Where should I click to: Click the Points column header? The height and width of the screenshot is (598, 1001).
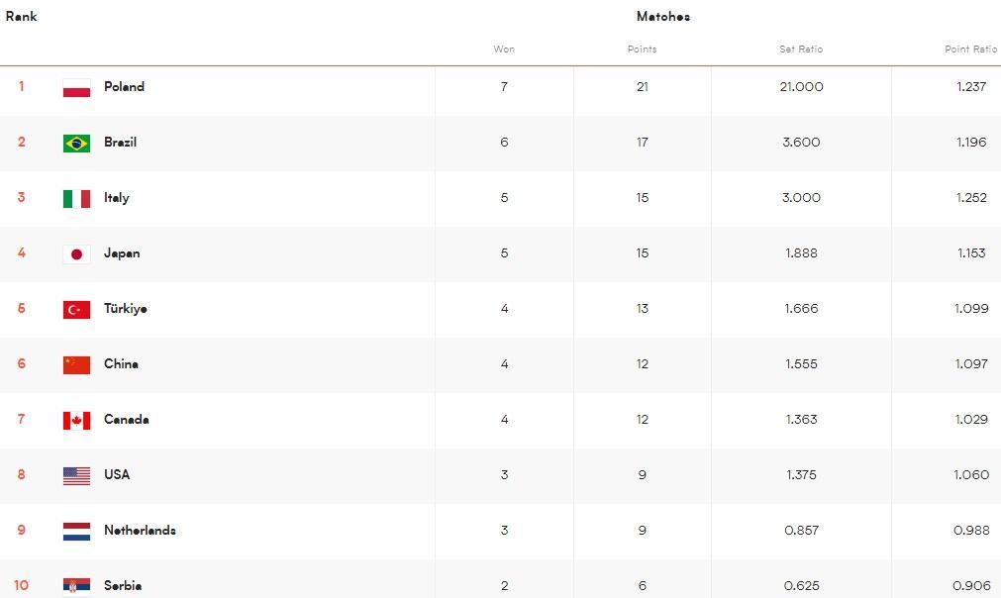tap(642, 50)
